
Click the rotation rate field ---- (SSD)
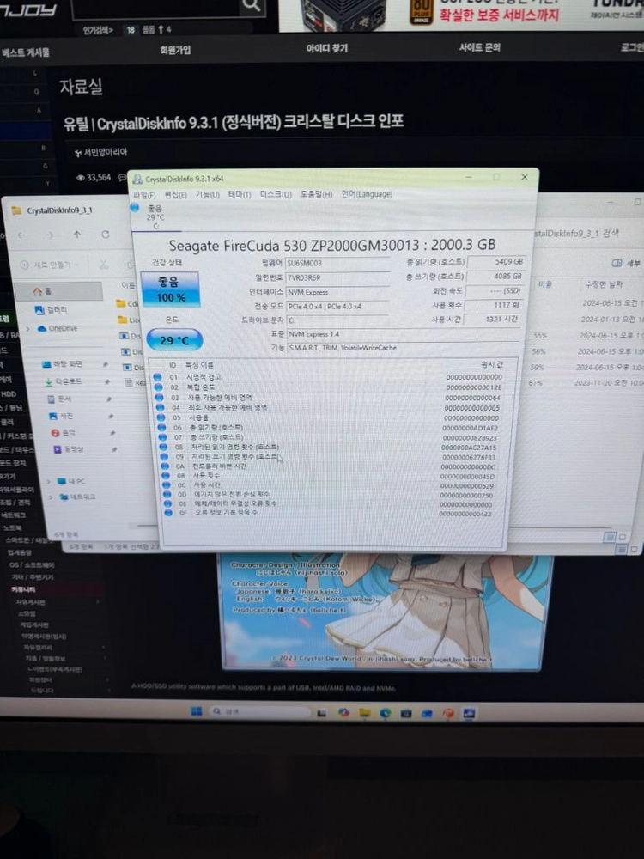494,290
